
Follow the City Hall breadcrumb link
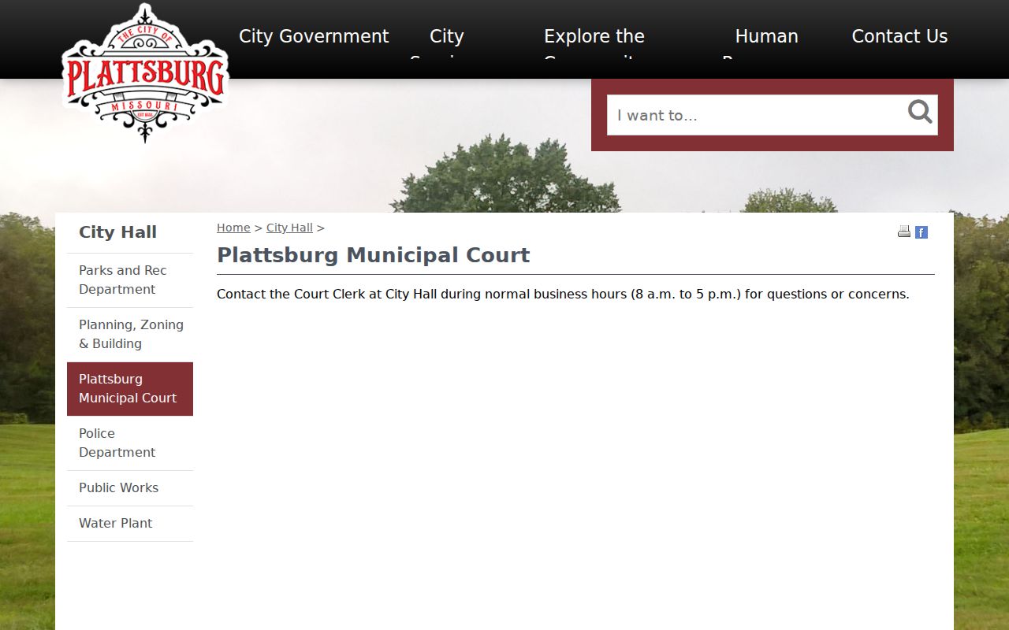(x=289, y=228)
